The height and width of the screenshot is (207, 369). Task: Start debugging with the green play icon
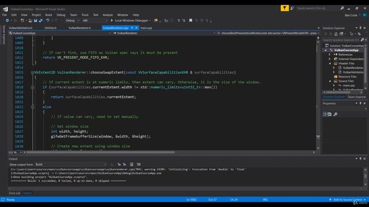pos(112,21)
